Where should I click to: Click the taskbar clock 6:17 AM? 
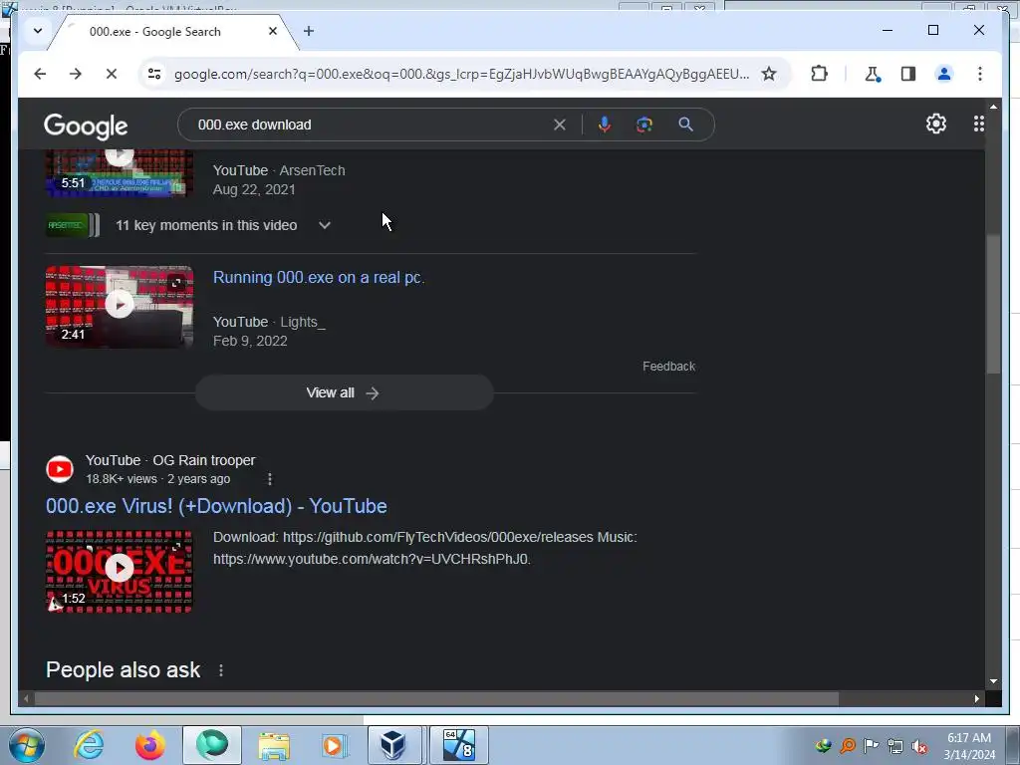[x=969, y=738]
